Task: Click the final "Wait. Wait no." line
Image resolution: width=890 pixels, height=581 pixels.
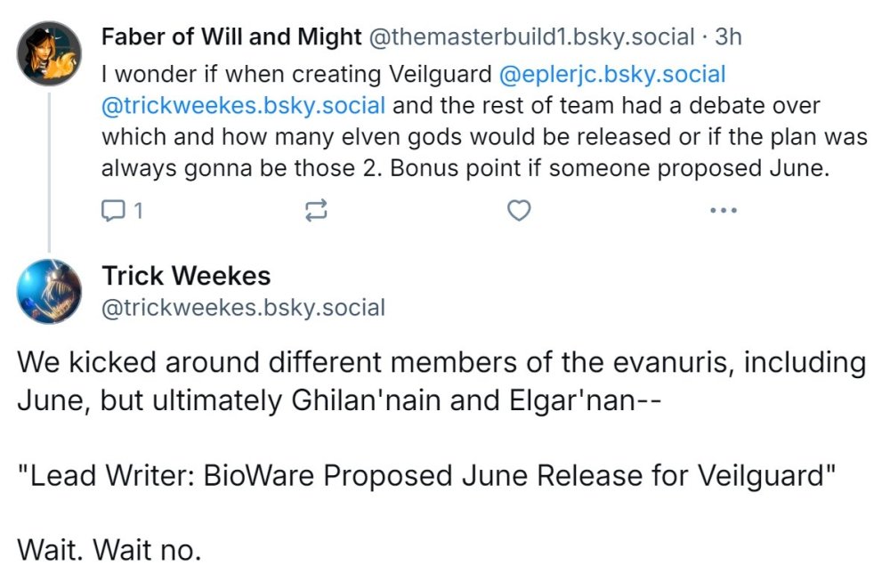Action: [x=109, y=550]
